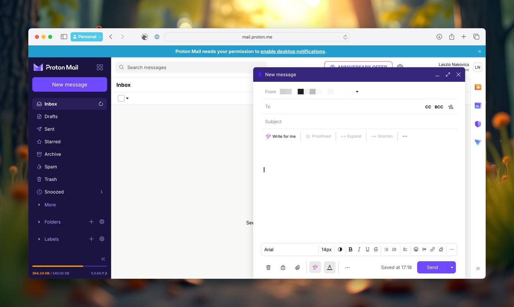Screen dimensions: 514x307
Task: Open the From address dropdown
Action: (357, 92)
